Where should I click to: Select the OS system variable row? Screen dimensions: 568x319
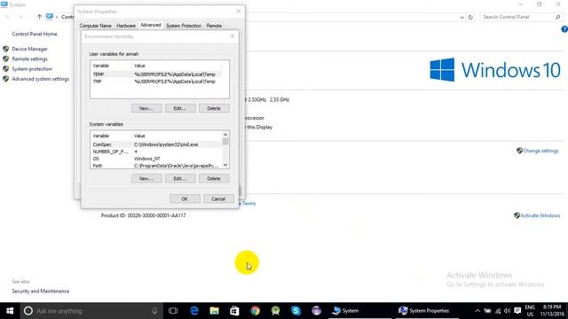(x=156, y=159)
